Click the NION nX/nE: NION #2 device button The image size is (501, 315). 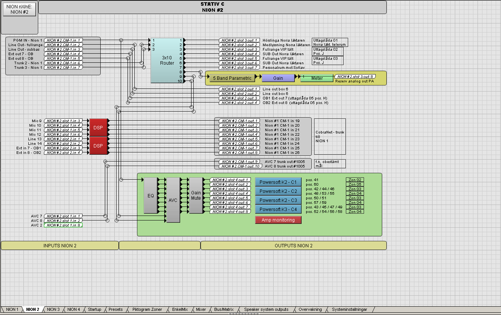pyautogui.click(x=19, y=9)
